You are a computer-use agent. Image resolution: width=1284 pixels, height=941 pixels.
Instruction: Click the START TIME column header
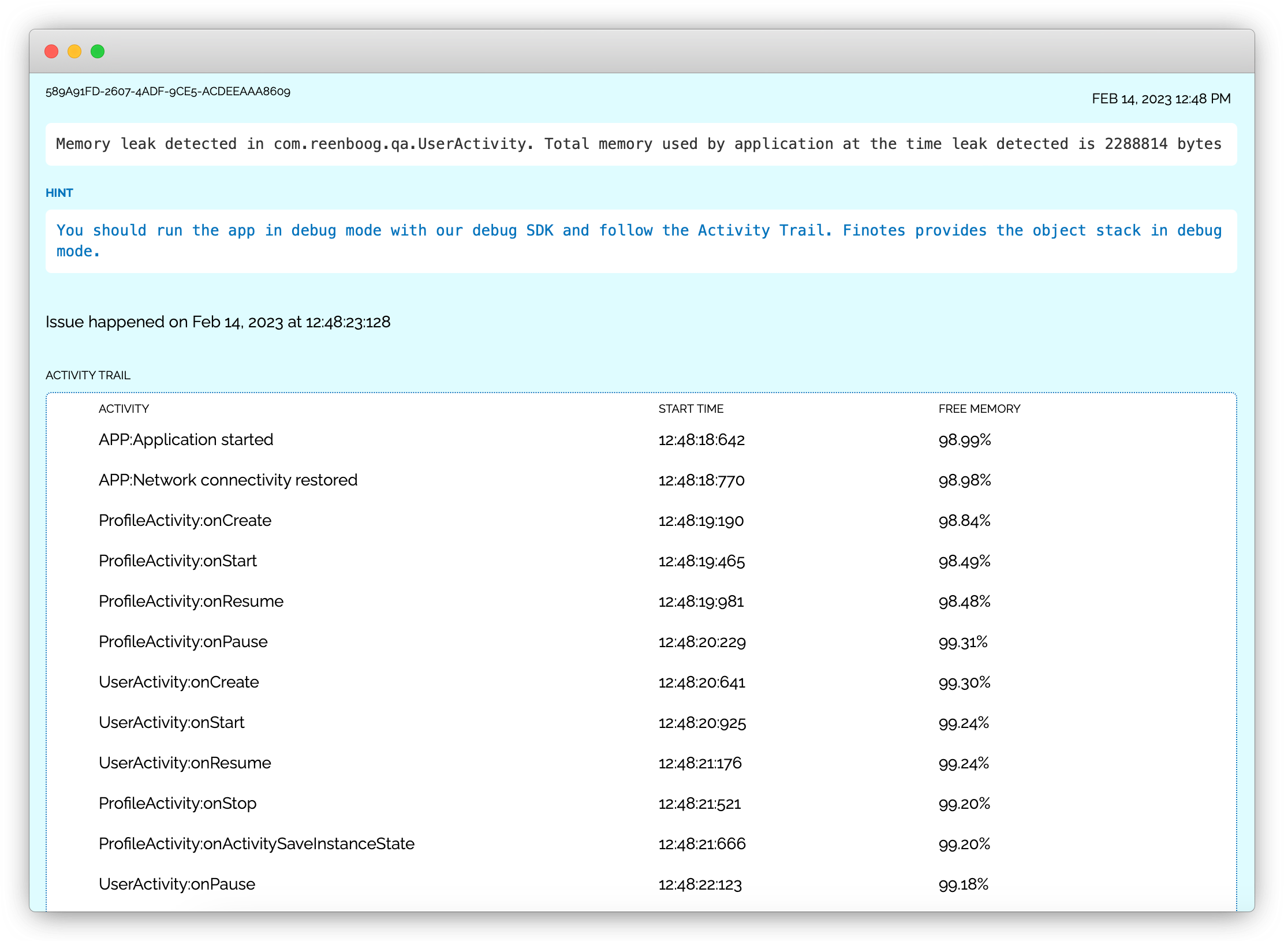tap(690, 409)
